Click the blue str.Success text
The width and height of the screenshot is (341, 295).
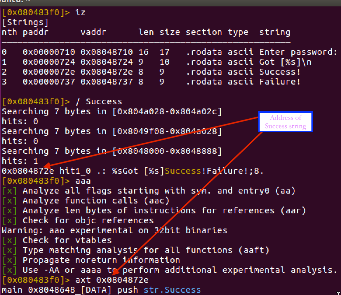[172, 290]
